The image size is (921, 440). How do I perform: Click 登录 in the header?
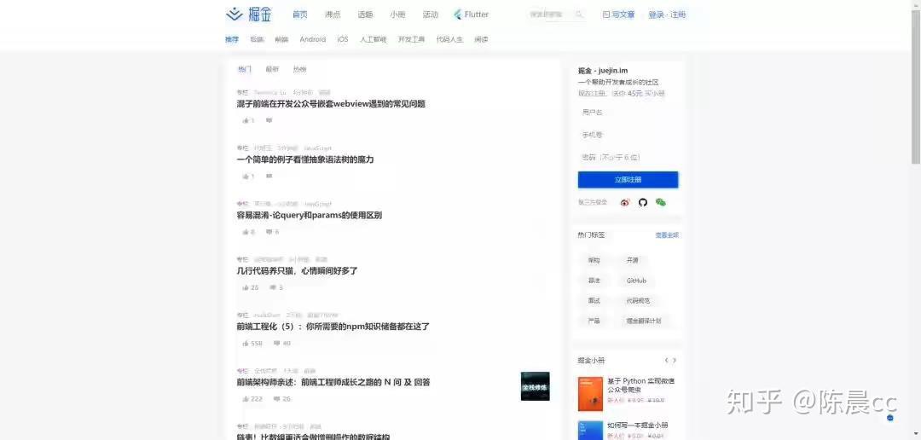656,14
